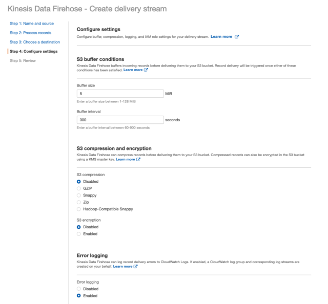The image size is (328, 304).
Task: Choose Snappy as S3 compression
Action: 78,196
